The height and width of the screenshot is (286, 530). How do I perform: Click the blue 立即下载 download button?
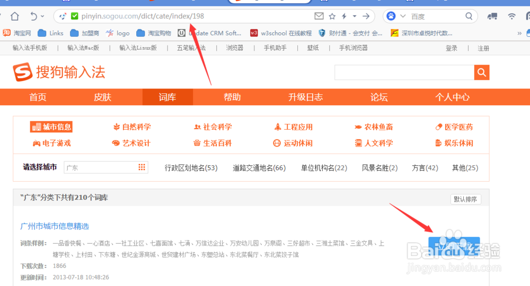click(x=454, y=246)
